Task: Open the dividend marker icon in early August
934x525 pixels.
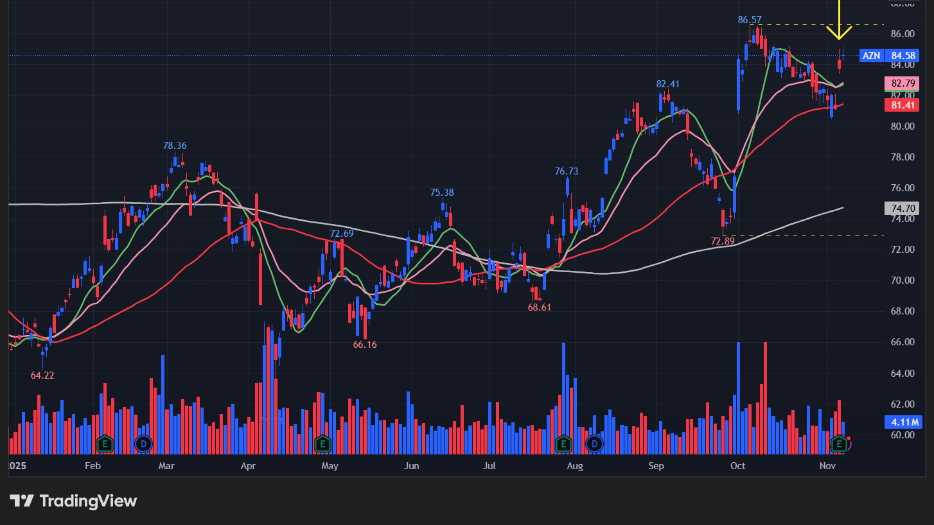Action: 595,443
